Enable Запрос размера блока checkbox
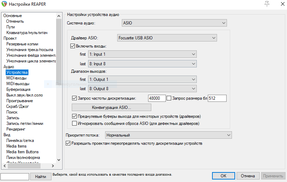Screen dimensions: 287x182 coord(169,98)
